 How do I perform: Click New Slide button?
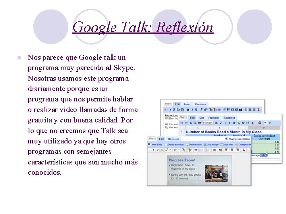tap(155, 145)
